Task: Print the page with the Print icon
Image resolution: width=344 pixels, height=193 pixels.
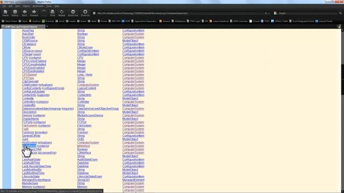Action: coord(53,13)
